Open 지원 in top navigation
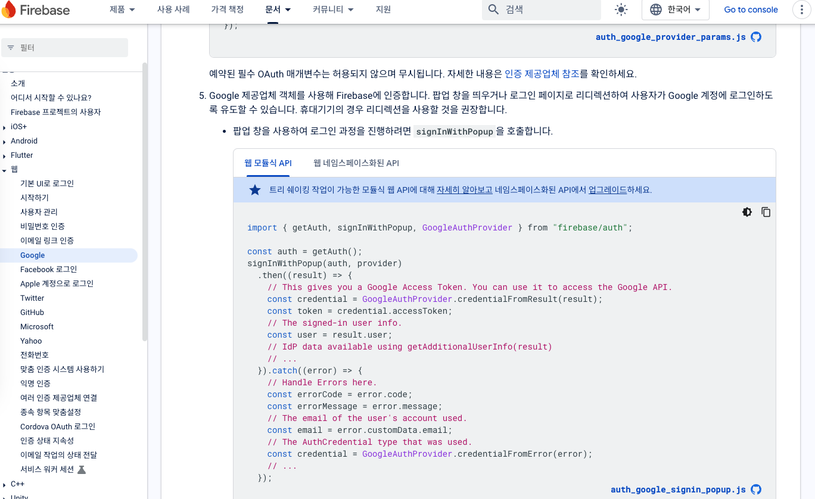815x499 pixels. pyautogui.click(x=383, y=10)
